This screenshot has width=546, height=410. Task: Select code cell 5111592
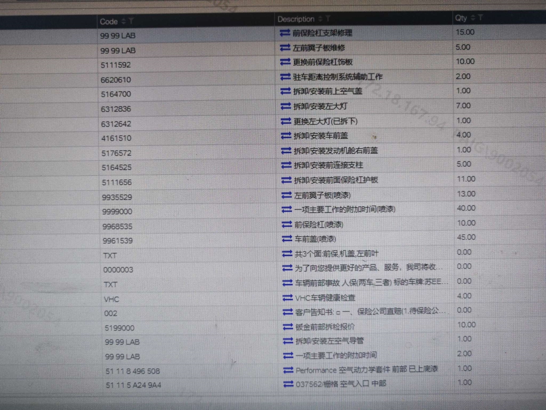click(x=116, y=65)
